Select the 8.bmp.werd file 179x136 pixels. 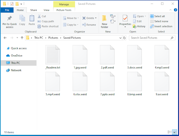[x=135, y=84]
